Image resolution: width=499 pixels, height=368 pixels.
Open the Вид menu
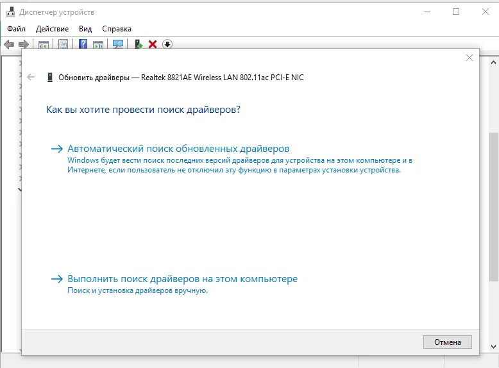[x=85, y=29]
